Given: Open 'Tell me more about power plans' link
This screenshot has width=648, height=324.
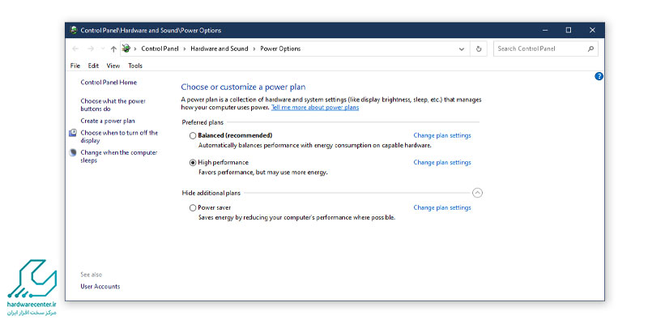Looking at the screenshot, I should pos(314,107).
